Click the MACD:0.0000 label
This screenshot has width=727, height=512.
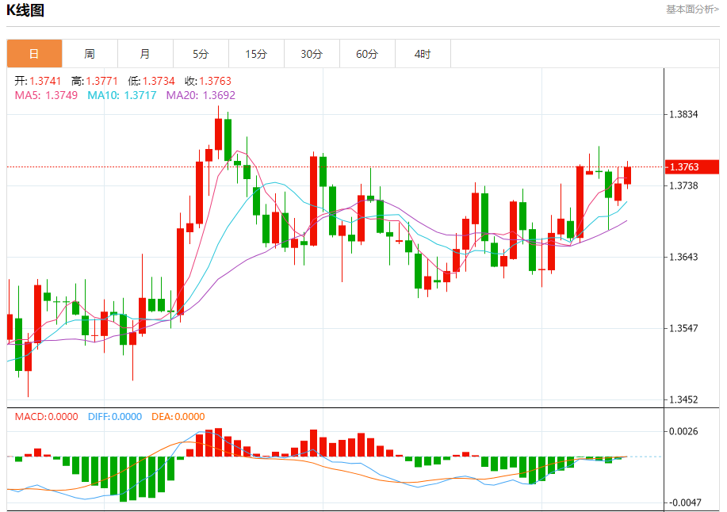46,417
